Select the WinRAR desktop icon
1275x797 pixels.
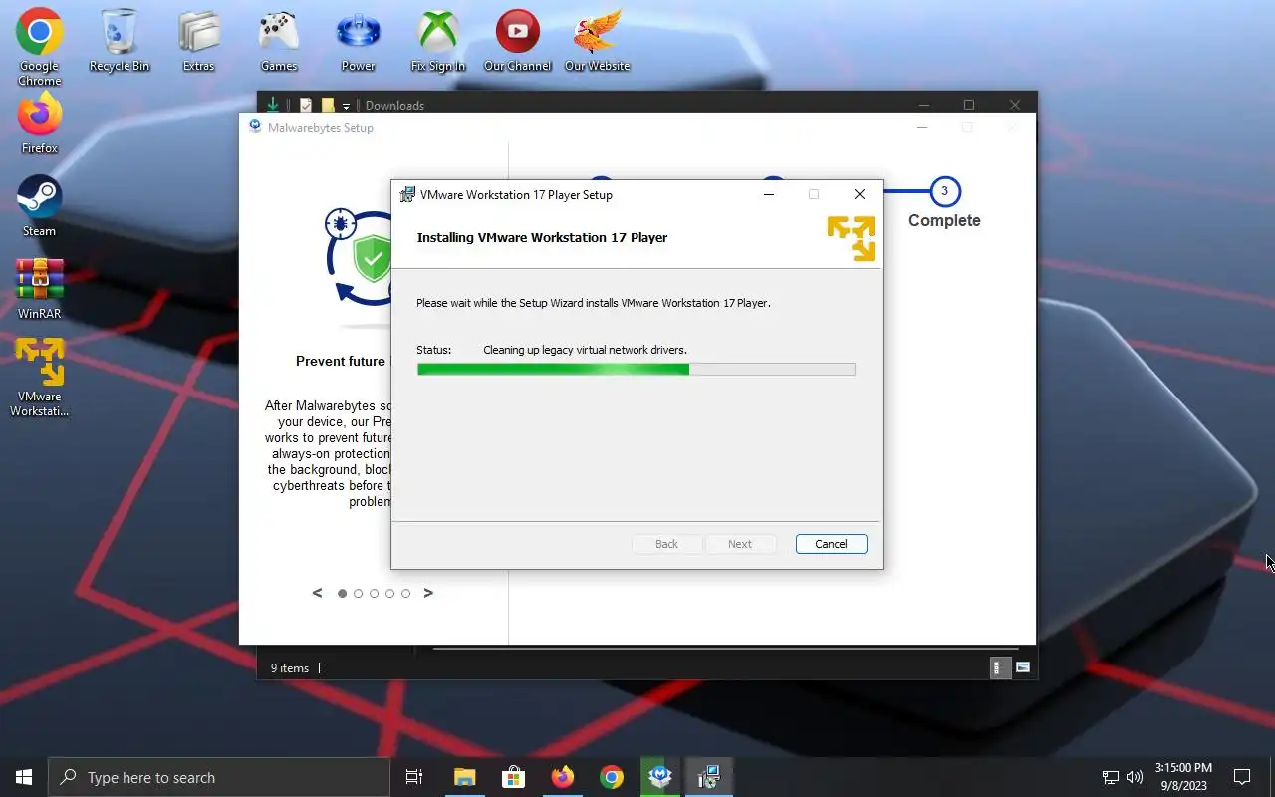coord(39,290)
